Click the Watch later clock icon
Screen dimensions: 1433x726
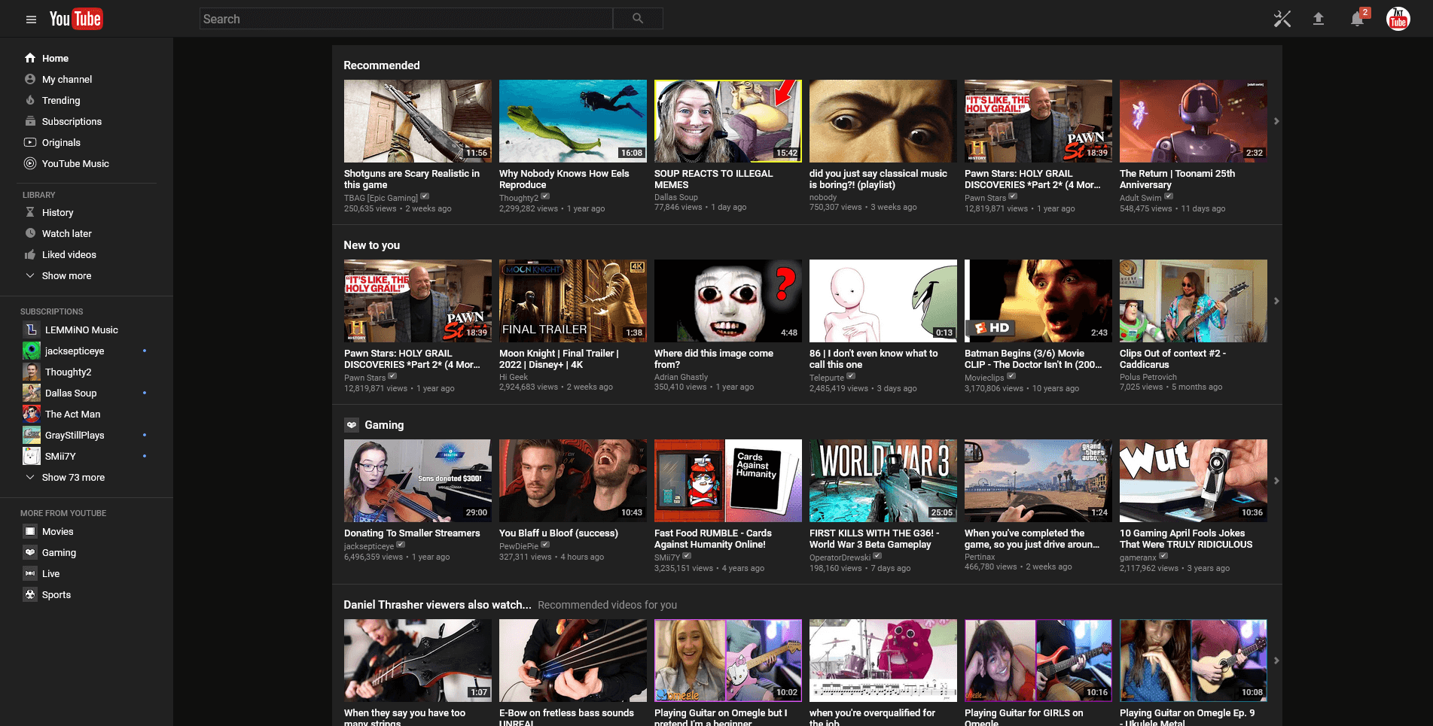(30, 233)
